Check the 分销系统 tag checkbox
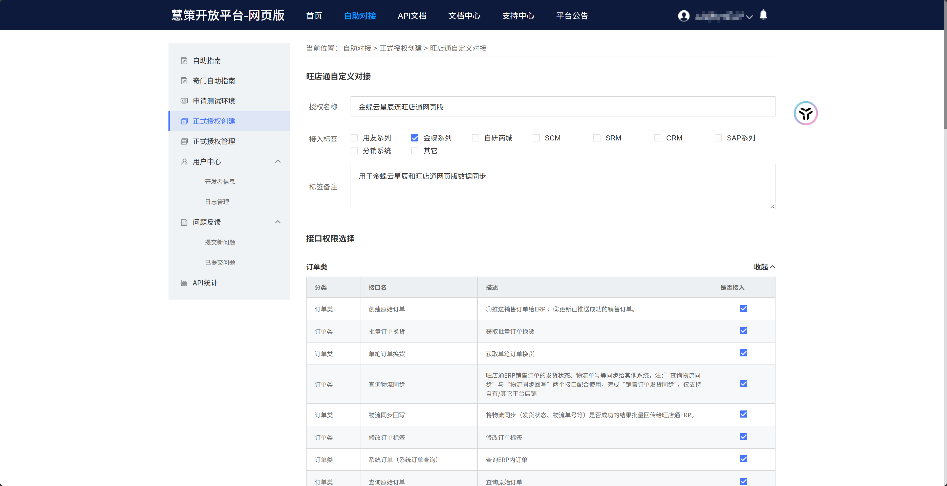 (x=354, y=151)
